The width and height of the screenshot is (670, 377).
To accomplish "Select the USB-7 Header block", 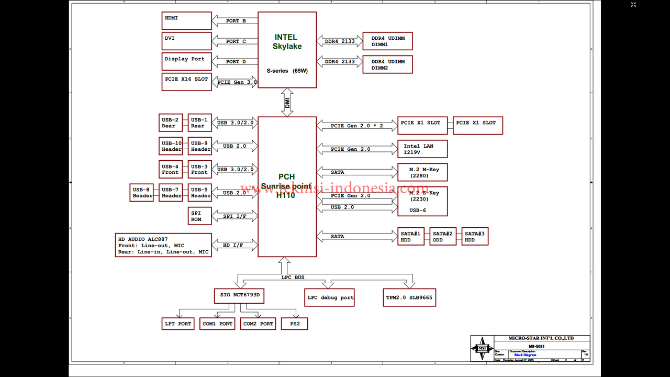I will (x=171, y=193).
